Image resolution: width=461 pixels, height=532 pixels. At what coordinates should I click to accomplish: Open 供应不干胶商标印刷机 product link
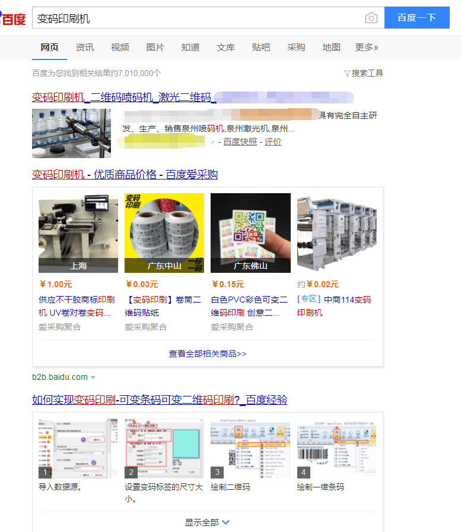click(77, 306)
